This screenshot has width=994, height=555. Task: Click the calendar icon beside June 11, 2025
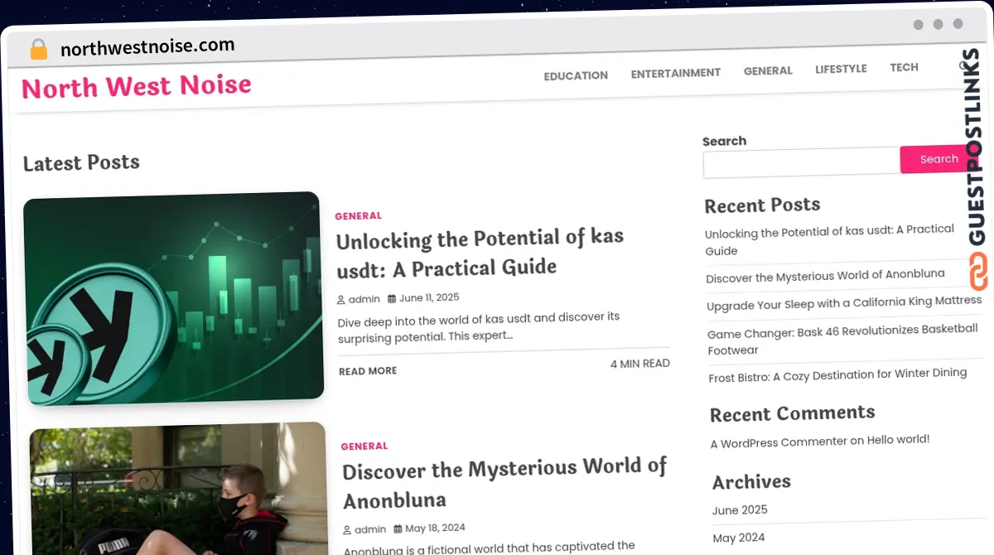(392, 298)
